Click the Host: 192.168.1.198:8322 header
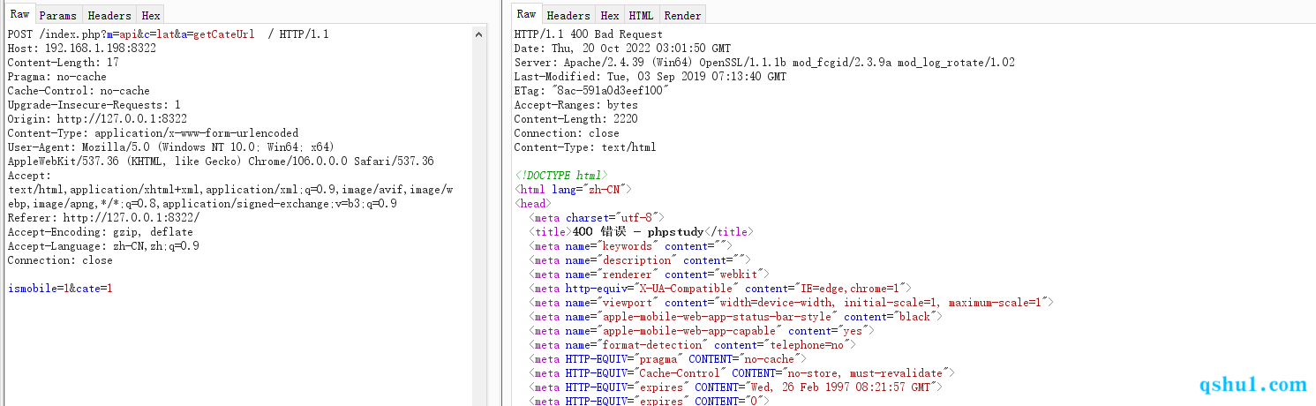Image resolution: width=1316 pixels, height=406 pixels. [x=82, y=49]
